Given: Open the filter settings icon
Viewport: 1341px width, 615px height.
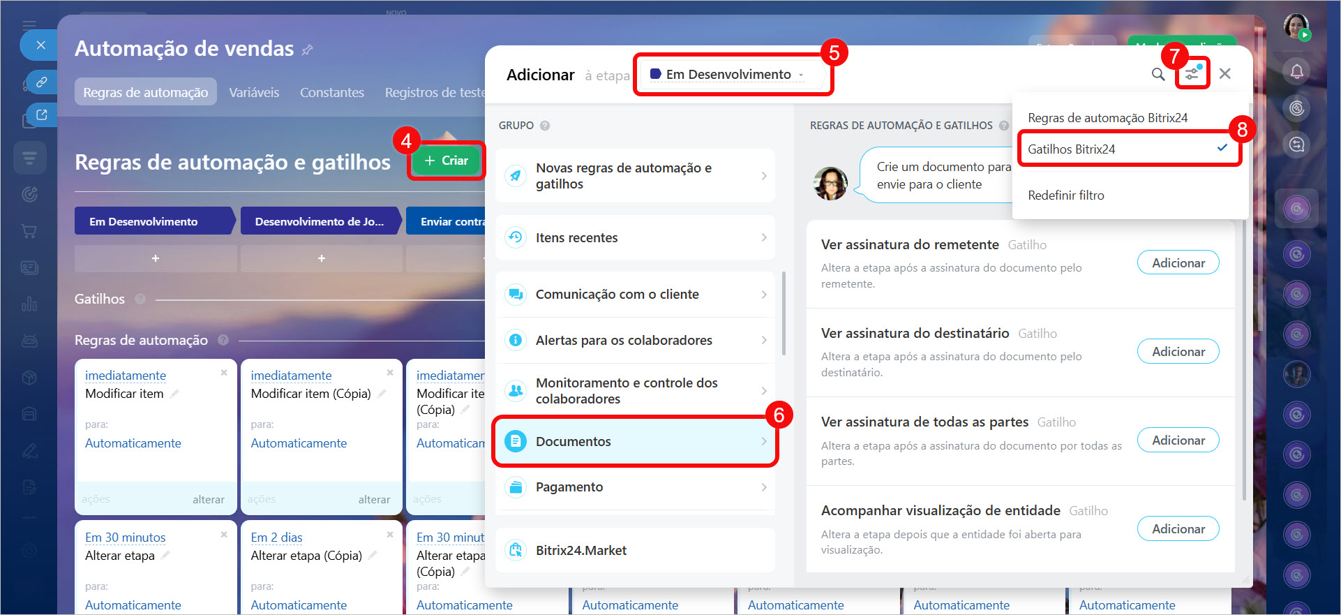Looking at the screenshot, I should pyautogui.click(x=1192, y=74).
